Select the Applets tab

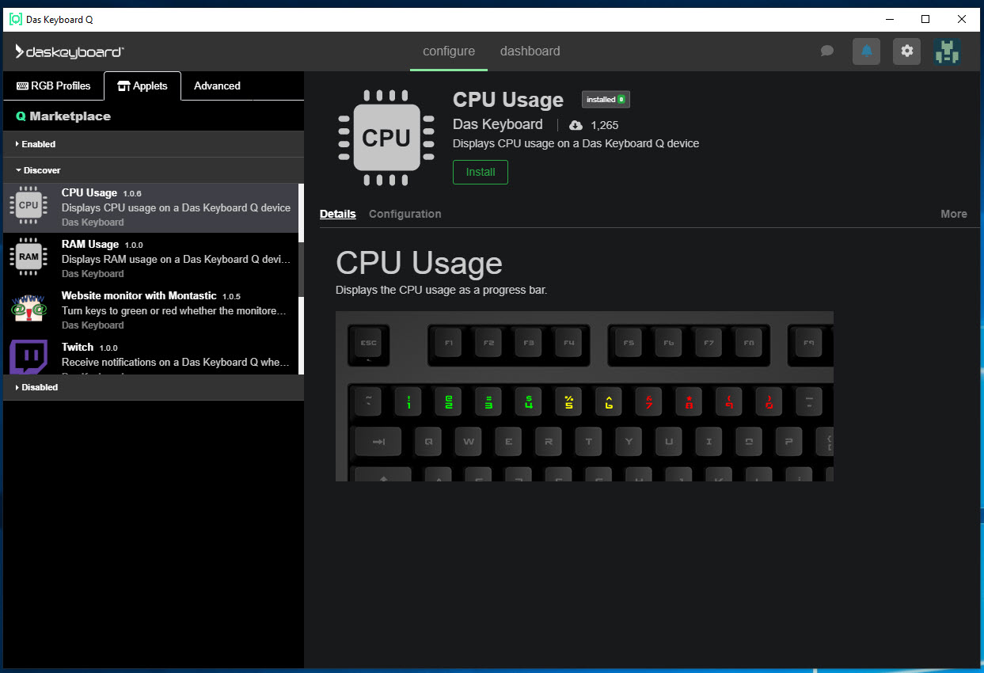tap(142, 86)
